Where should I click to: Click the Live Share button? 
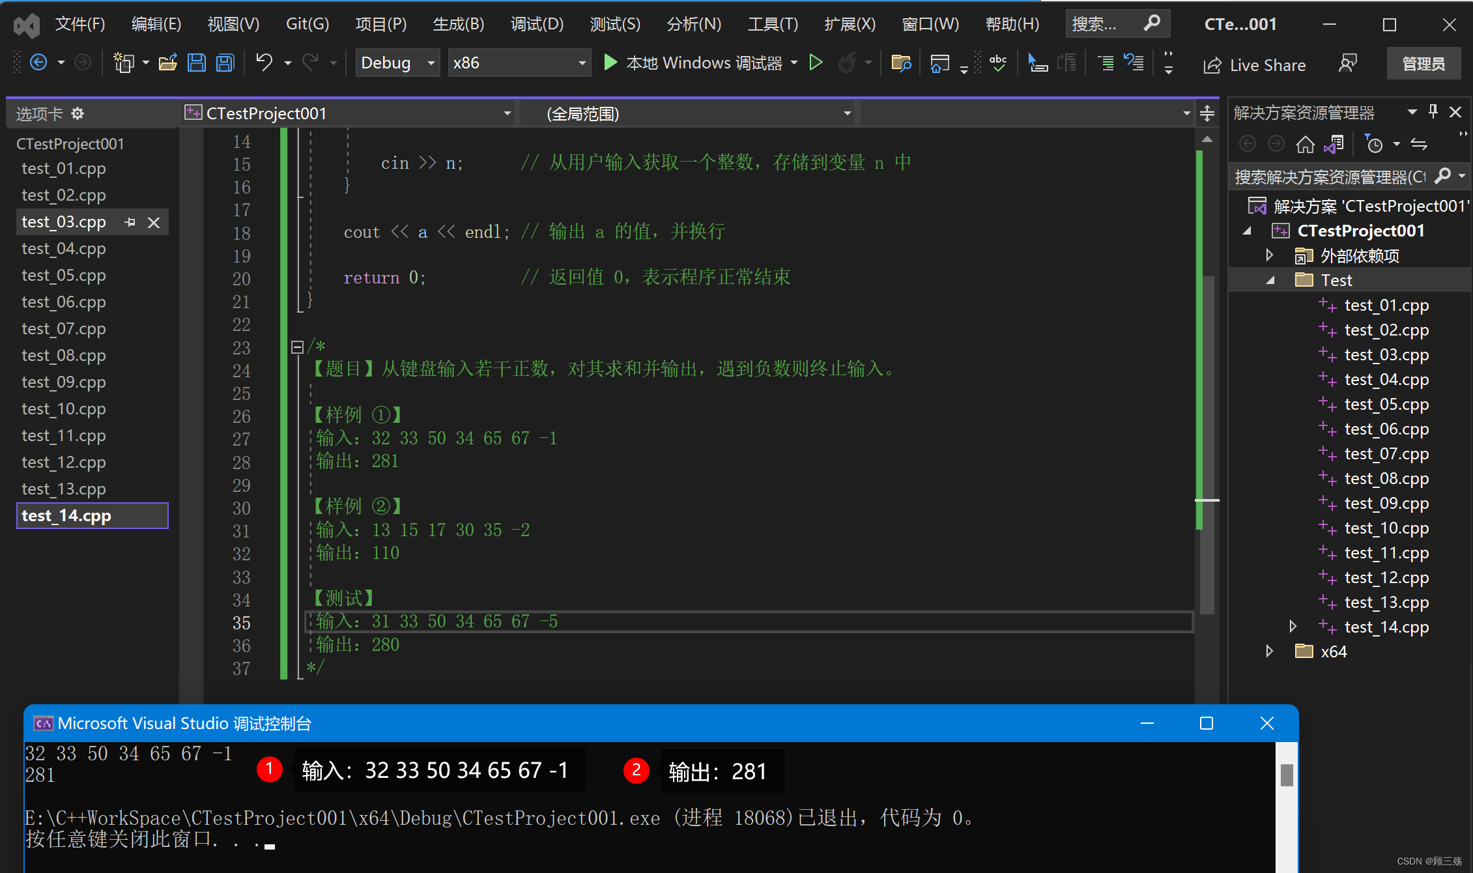pyautogui.click(x=1253, y=64)
